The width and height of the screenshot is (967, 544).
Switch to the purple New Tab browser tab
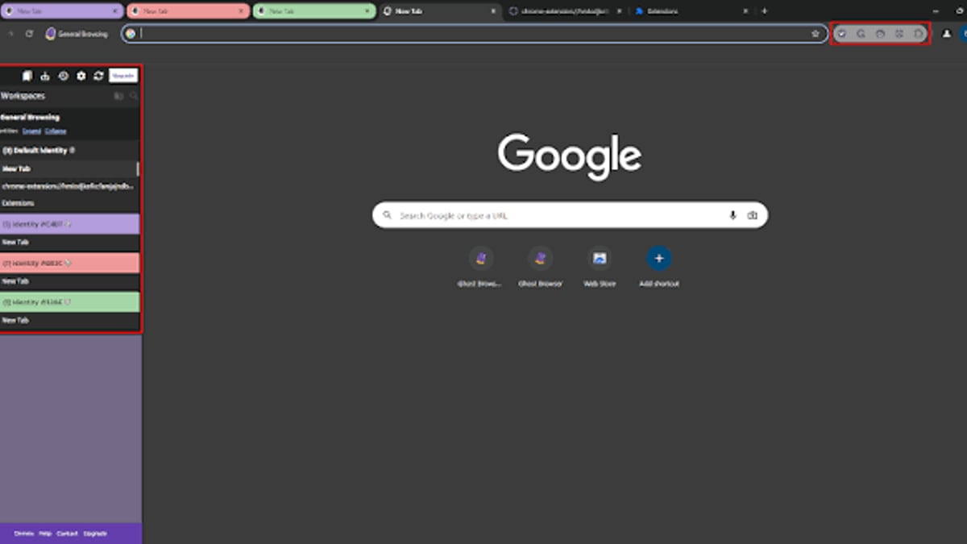(x=62, y=11)
